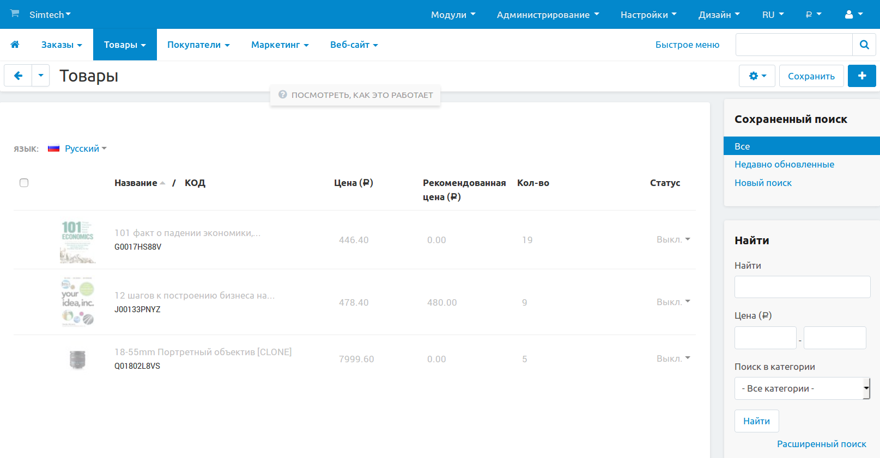The height and width of the screenshot is (458, 880).
Task: Toggle the select-all products checkbox
Action: [24, 183]
